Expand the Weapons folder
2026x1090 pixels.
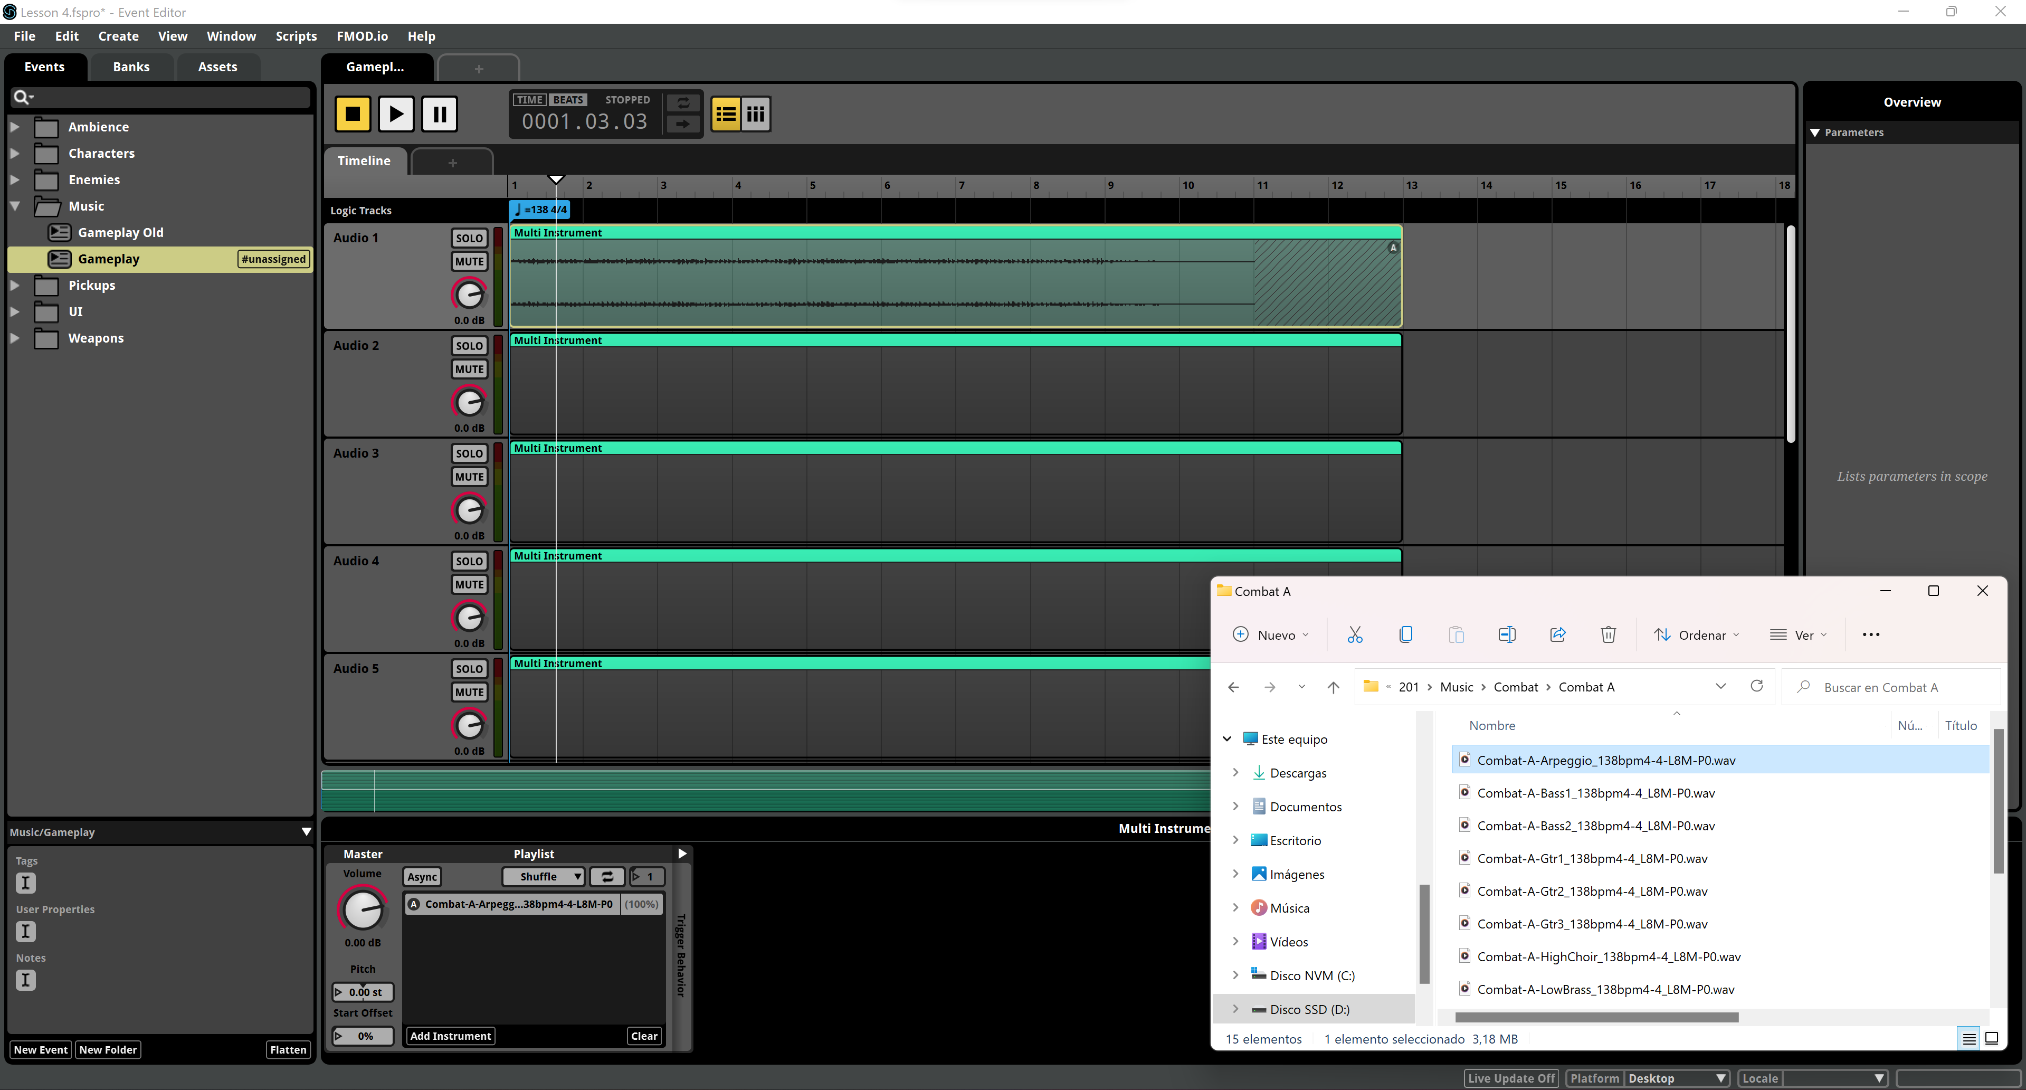tap(14, 338)
